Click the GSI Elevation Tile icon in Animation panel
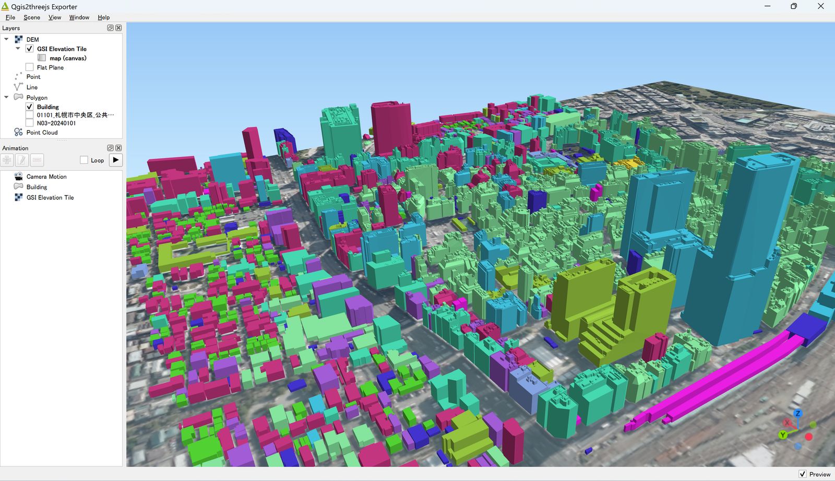The height and width of the screenshot is (481, 835). coord(19,197)
